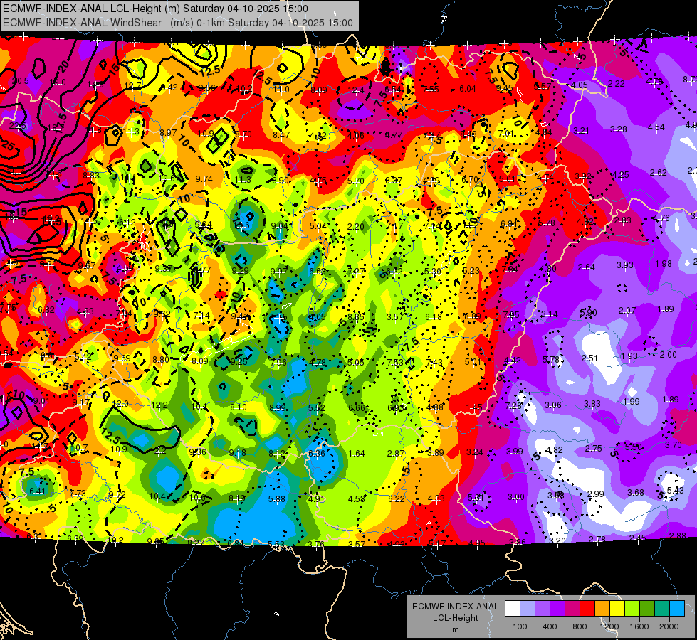Click the grid value 5.52
The image size is (697, 640).
pos(317,407)
